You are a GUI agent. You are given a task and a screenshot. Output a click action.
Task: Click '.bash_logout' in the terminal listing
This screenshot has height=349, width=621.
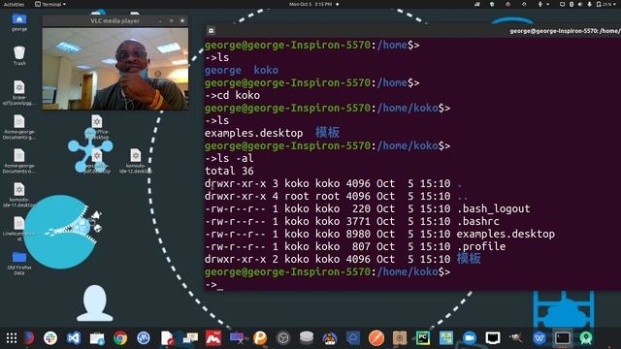click(x=493, y=208)
